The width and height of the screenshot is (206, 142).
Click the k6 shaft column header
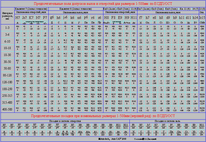72,18
